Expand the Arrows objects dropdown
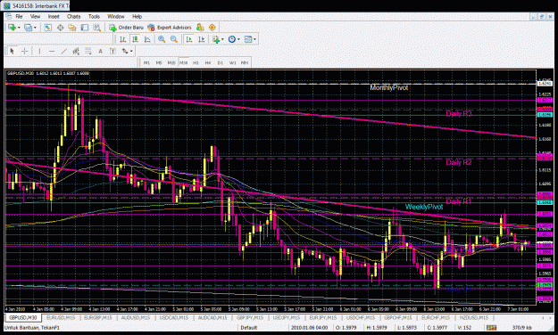Image resolution: width=558 pixels, height=335 pixels. (131, 51)
